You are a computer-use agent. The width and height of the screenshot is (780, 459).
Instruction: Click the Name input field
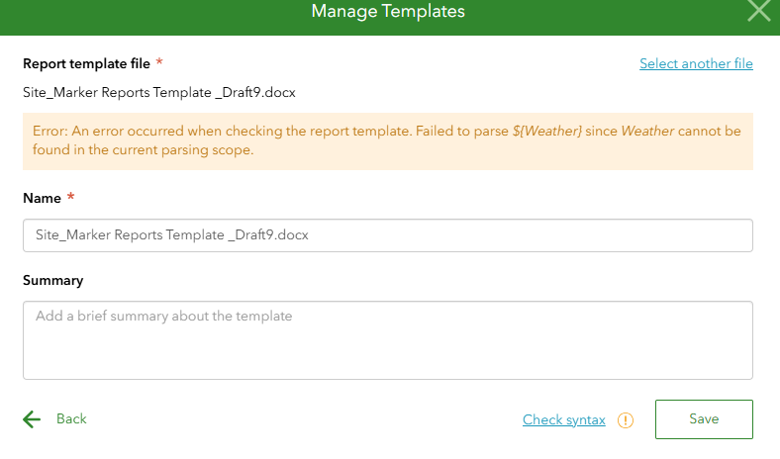387,235
